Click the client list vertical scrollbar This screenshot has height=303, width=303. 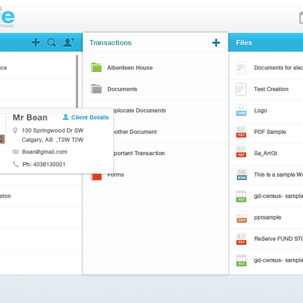point(77,81)
